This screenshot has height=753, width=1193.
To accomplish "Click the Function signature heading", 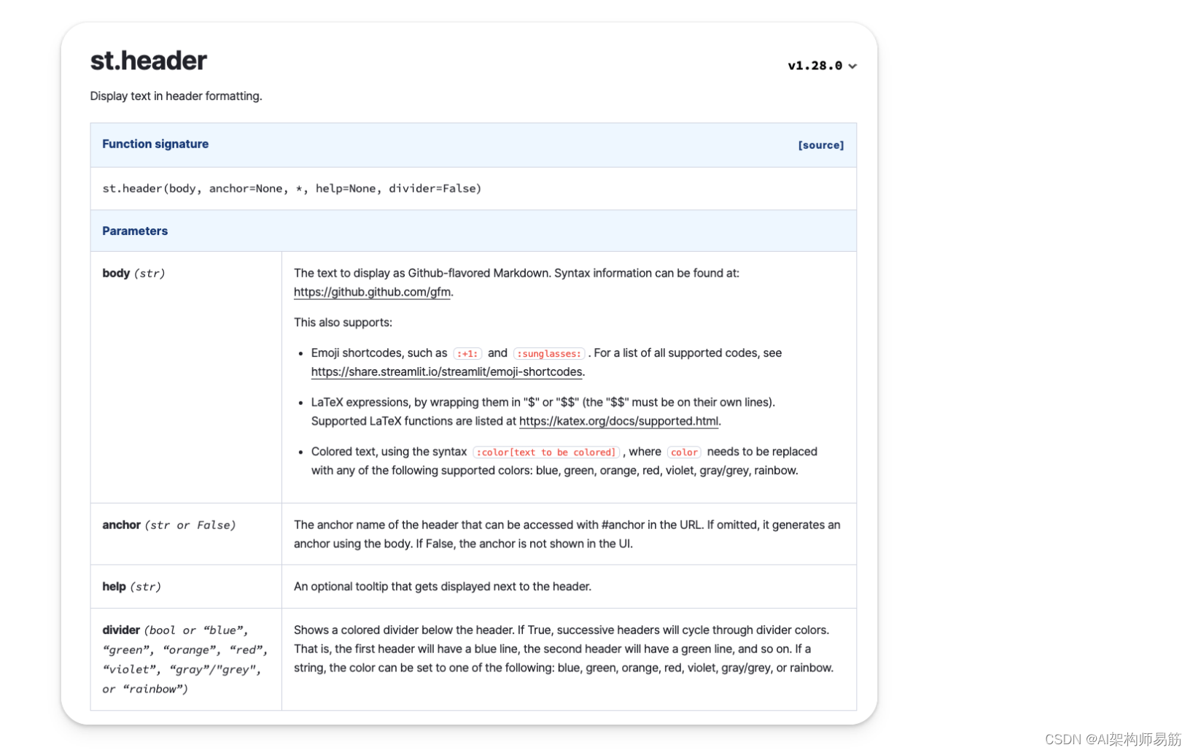I will pyautogui.click(x=155, y=144).
